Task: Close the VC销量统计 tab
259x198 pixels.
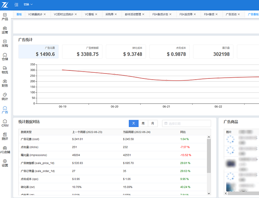Action: [x=45, y=14]
